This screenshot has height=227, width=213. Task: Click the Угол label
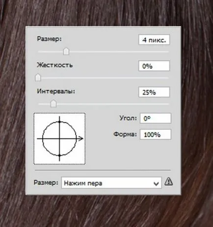pyautogui.click(x=128, y=118)
